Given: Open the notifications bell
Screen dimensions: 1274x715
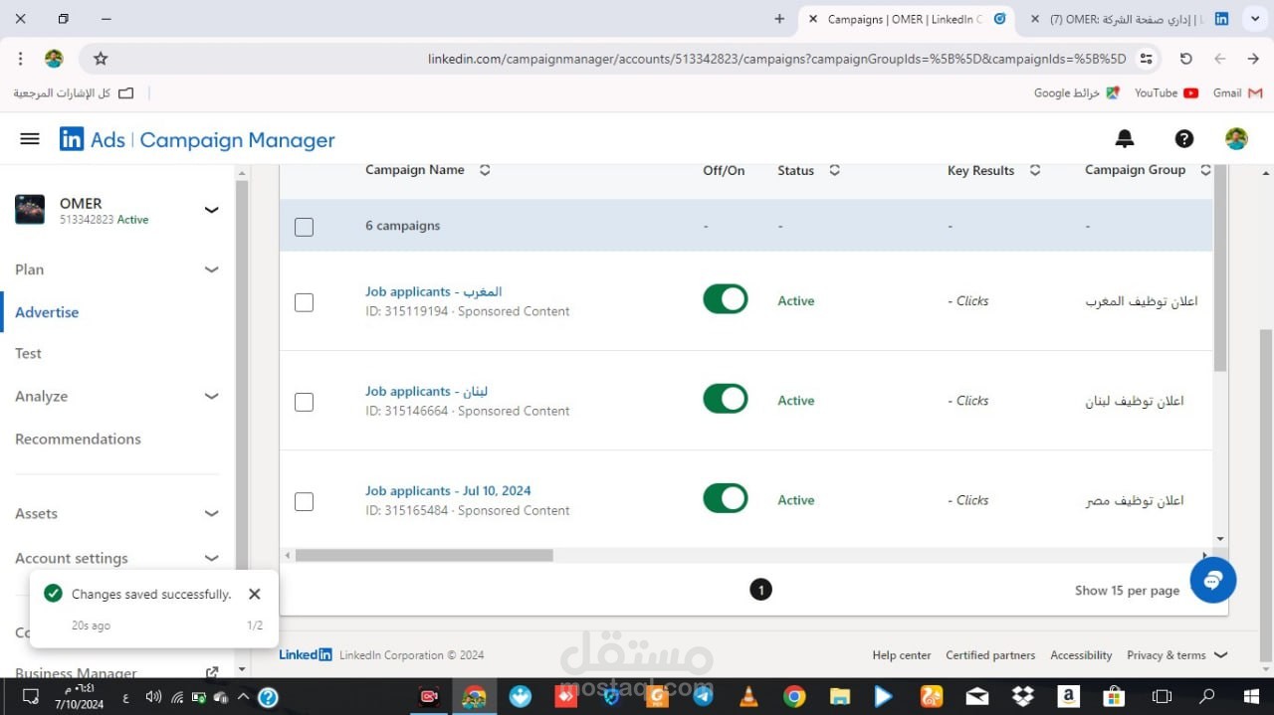Looking at the screenshot, I should [x=1125, y=139].
